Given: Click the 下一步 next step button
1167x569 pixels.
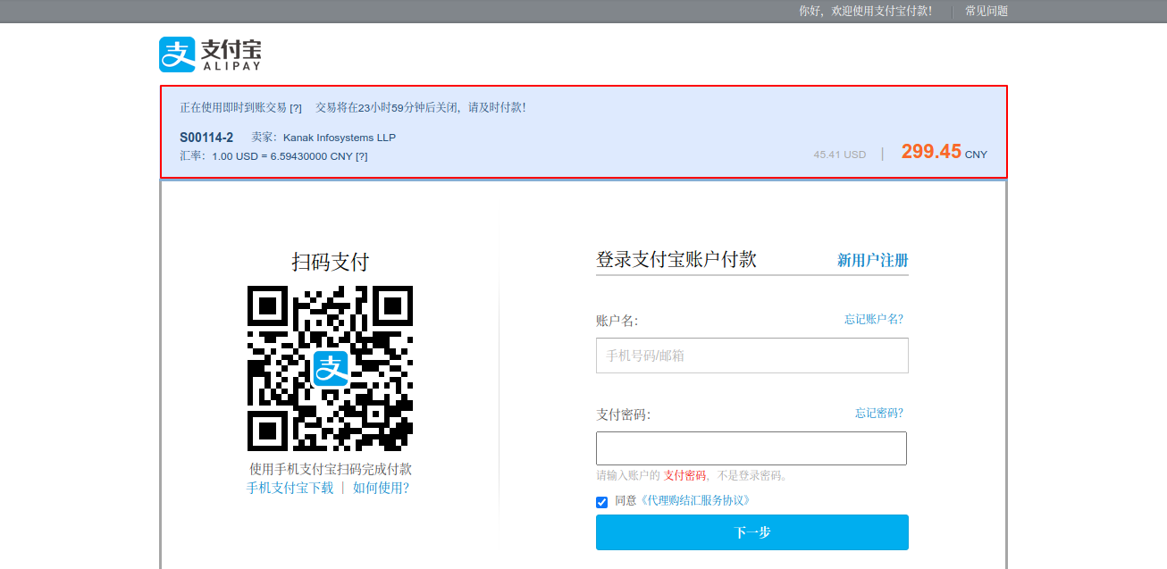Looking at the screenshot, I should pos(752,532).
